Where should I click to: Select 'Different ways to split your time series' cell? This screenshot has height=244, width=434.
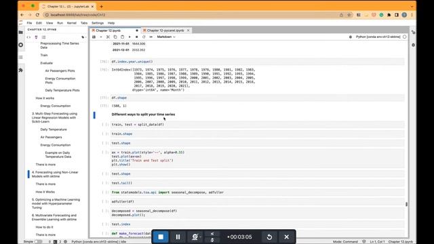click(x=143, y=115)
